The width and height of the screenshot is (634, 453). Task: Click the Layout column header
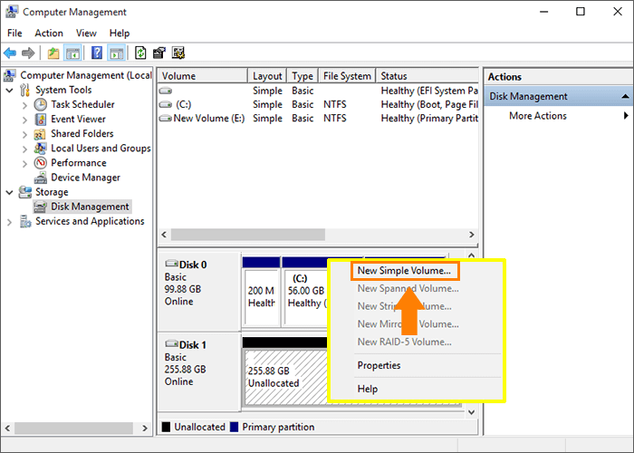(x=267, y=76)
